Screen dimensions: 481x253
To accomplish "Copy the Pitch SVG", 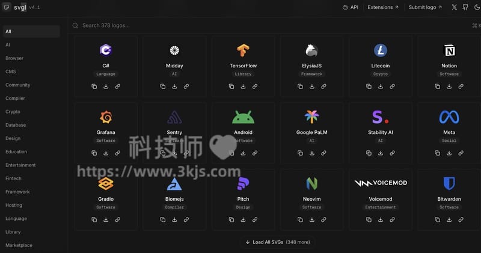I will [x=231, y=219].
